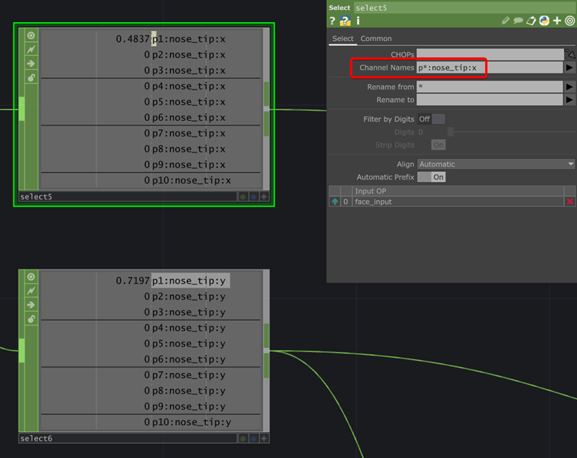The width and height of the screenshot is (577, 458).
Task: Click the bypass arrow flag on select6
Action: coord(31,305)
